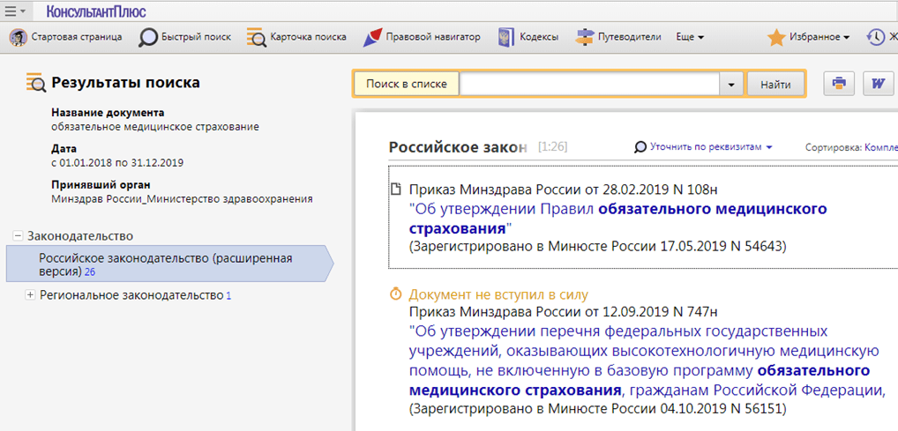898x431 pixels.
Task: Click 'Зарегистрировано в Минюсте России 04.10.2019 N 56151'
Action: click(598, 409)
